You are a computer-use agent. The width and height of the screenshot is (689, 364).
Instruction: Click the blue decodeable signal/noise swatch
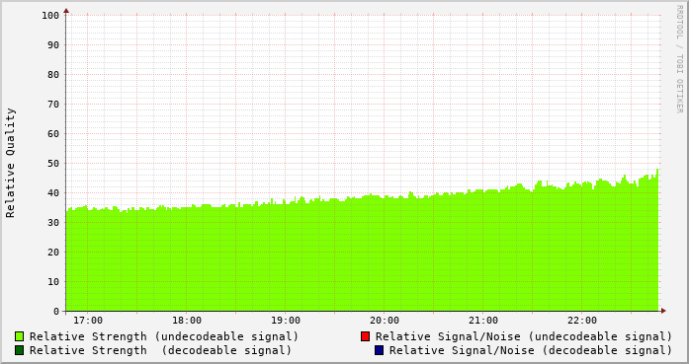[x=380, y=350]
